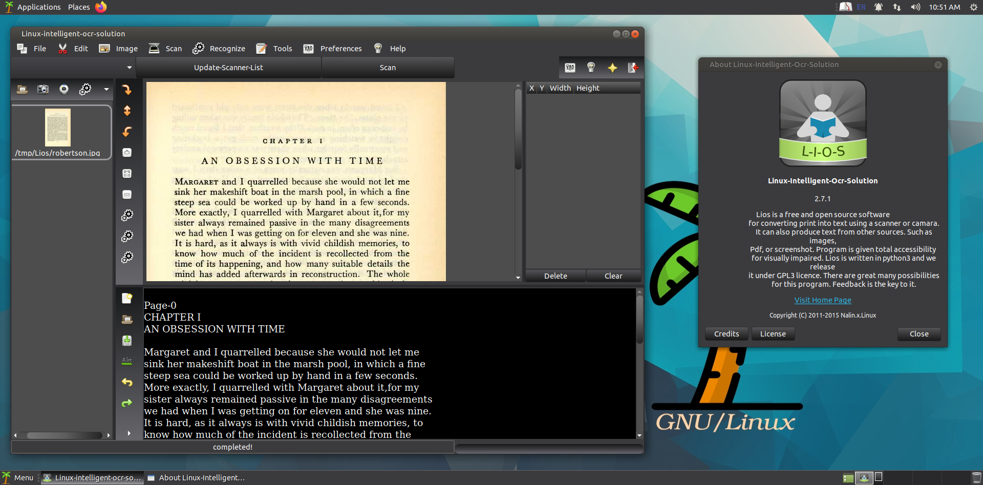The image size is (983, 485).
Task: Open a text file with folder icon
Action: pyautogui.click(x=127, y=320)
